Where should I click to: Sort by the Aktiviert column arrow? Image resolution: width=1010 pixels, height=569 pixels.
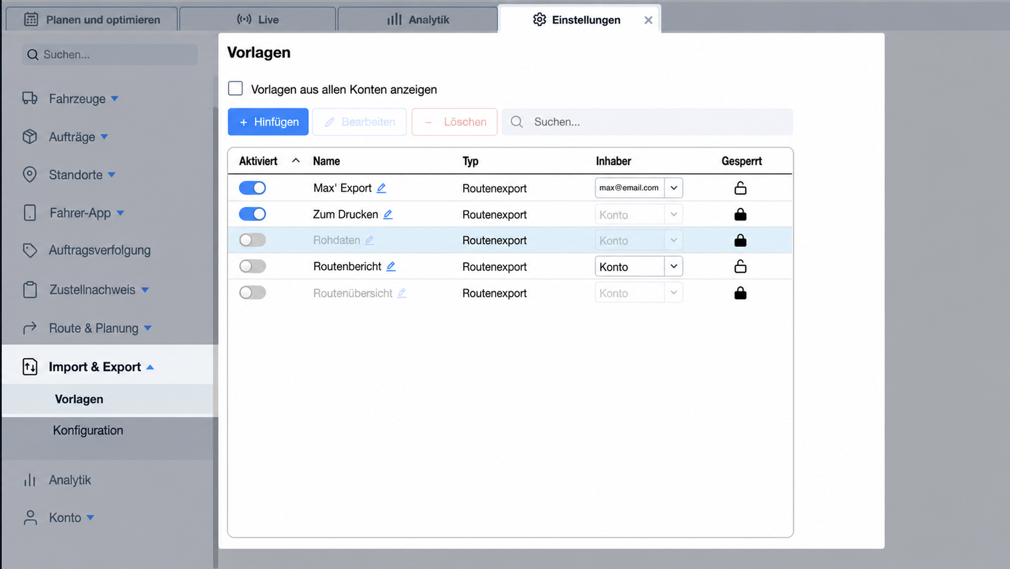point(296,161)
